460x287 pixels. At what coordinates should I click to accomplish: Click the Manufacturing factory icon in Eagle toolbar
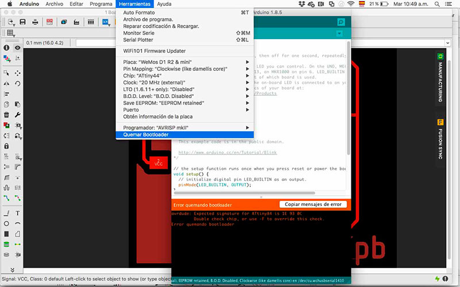(x=76, y=22)
